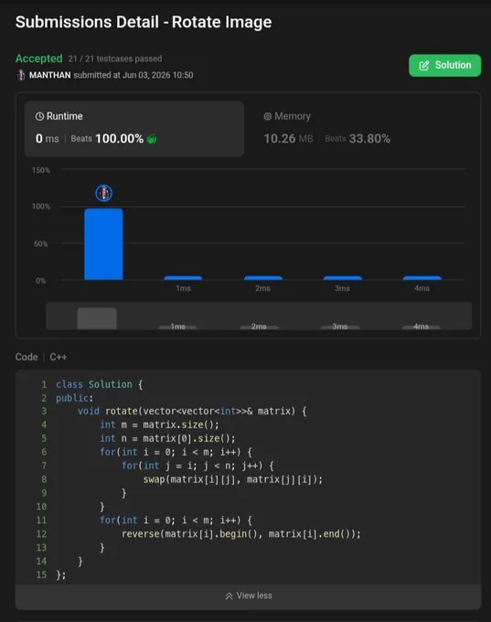Viewport: 491px width, 622px height.
Task: Select the tall 0ms blue bar
Action: point(103,244)
